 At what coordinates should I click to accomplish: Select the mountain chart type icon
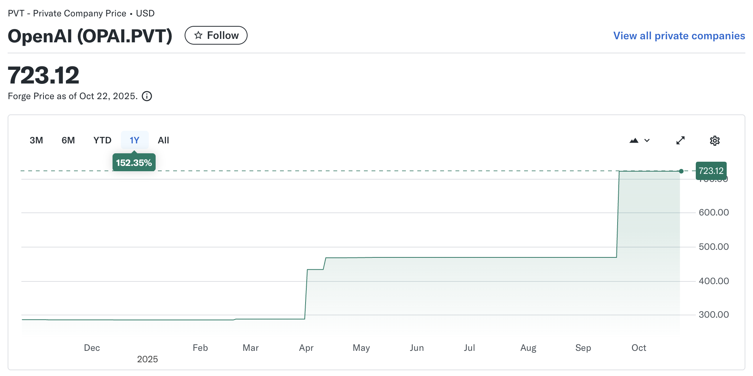pyautogui.click(x=634, y=141)
